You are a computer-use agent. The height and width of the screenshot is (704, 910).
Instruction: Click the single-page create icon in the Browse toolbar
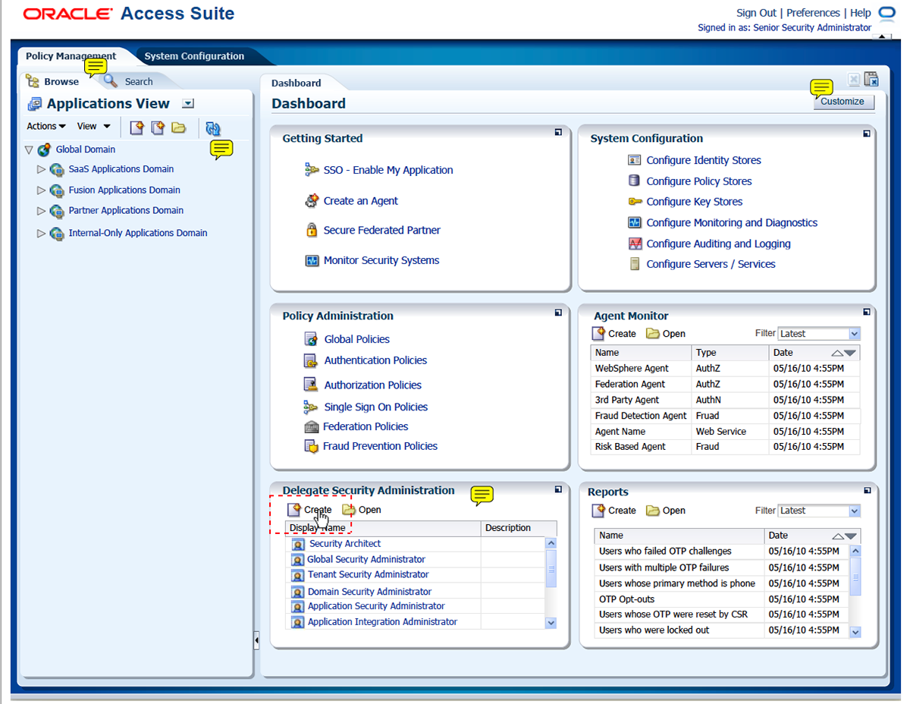tap(136, 127)
